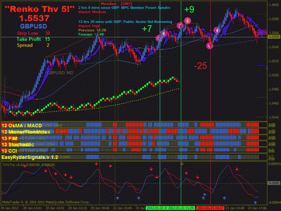The width and height of the screenshot is (281, 211).
Task: Click the MetaTrader 4 copyright text
Action: click(x=46, y=202)
